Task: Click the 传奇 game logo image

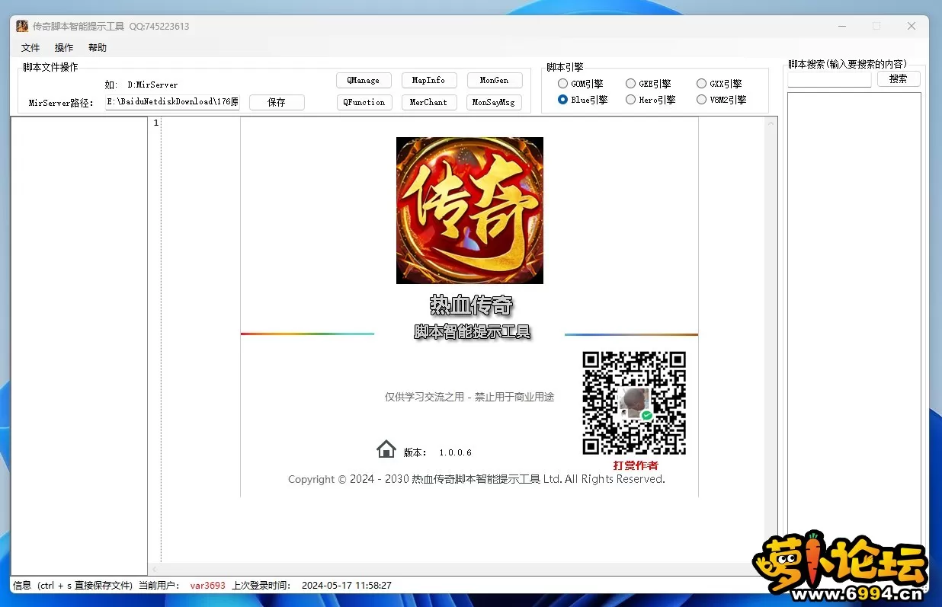Action: coord(469,210)
